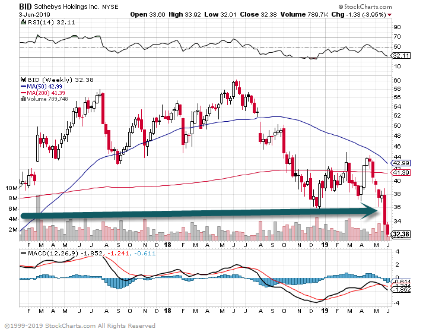Image resolution: width=426 pixels, height=332 pixels.
Task: Click the 32.11 RSI value tag on right axis
Action: click(400, 56)
